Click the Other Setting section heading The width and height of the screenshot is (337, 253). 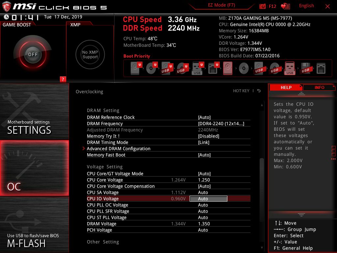point(103,242)
